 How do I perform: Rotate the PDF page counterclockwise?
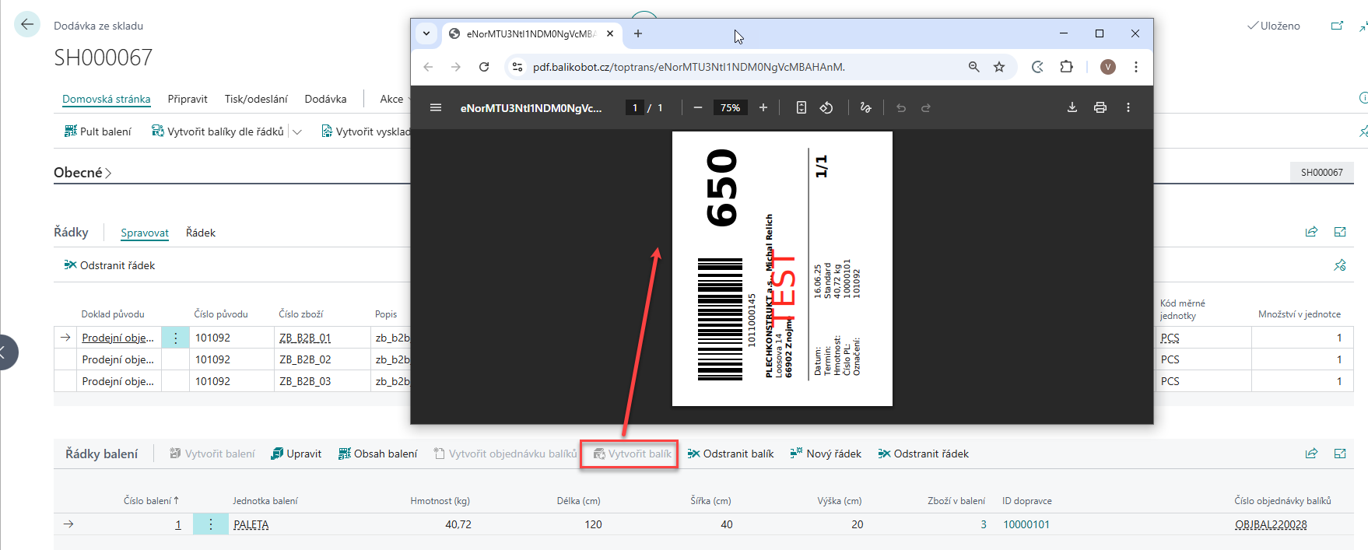(826, 107)
